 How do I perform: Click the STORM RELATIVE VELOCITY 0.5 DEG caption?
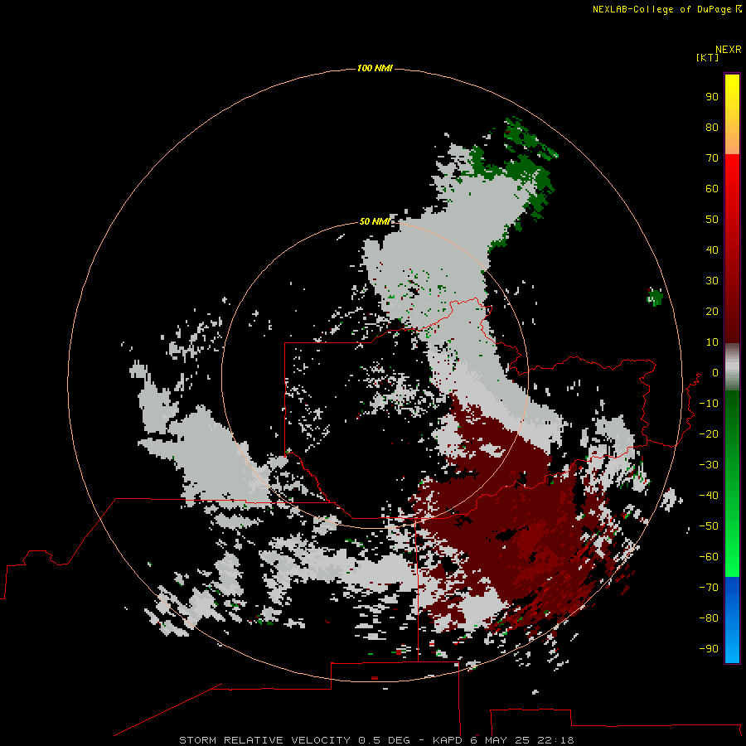click(x=294, y=740)
